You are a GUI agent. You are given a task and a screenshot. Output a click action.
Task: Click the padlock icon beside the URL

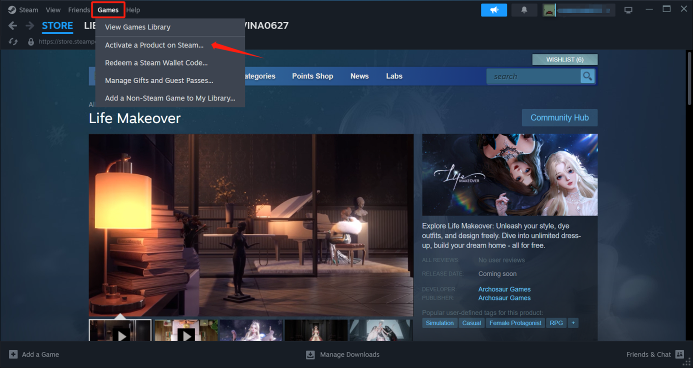31,42
